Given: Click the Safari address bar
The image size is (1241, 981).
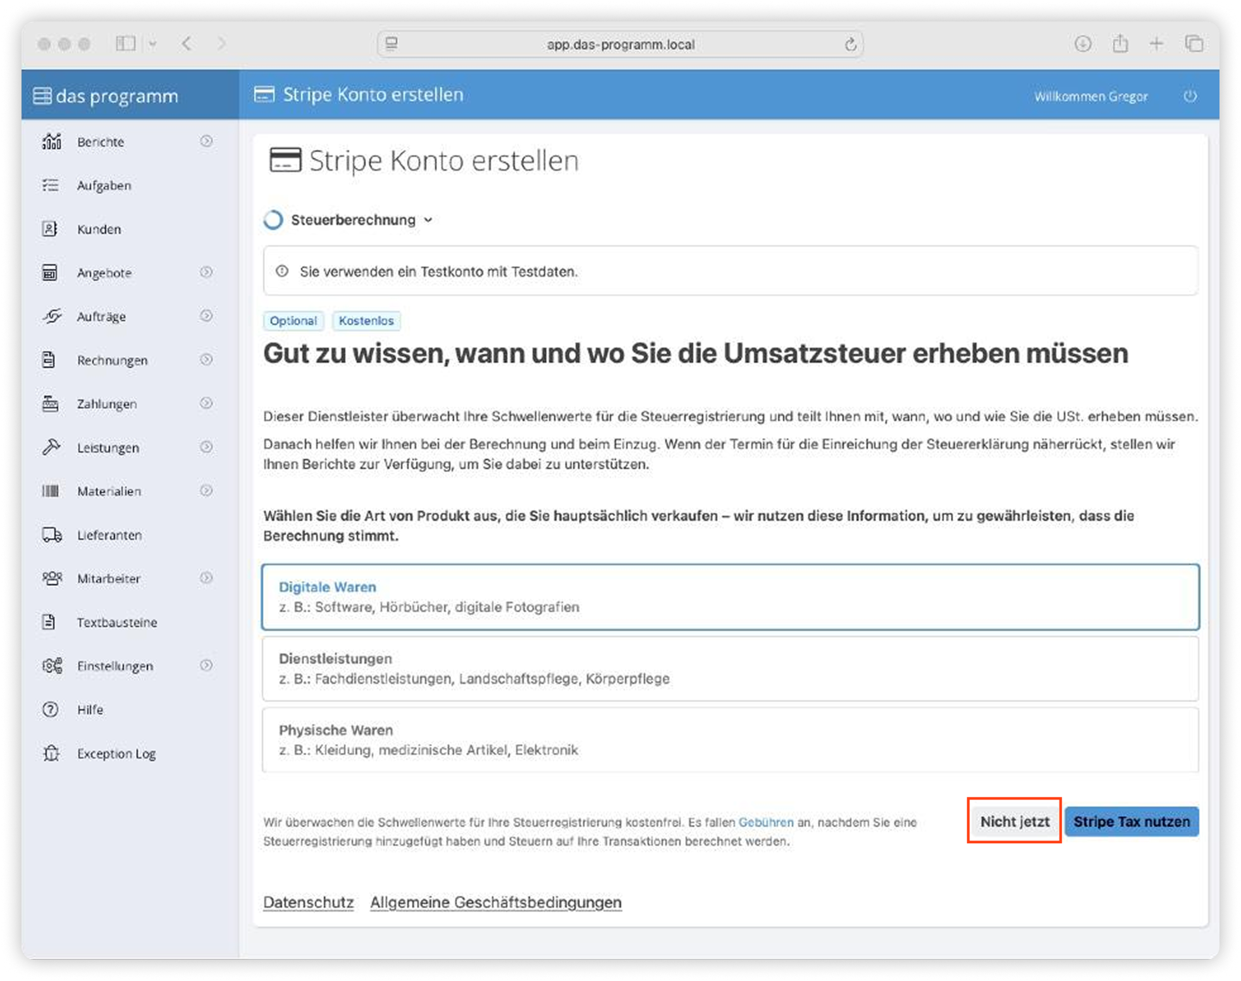Looking at the screenshot, I should pyautogui.click(x=620, y=44).
